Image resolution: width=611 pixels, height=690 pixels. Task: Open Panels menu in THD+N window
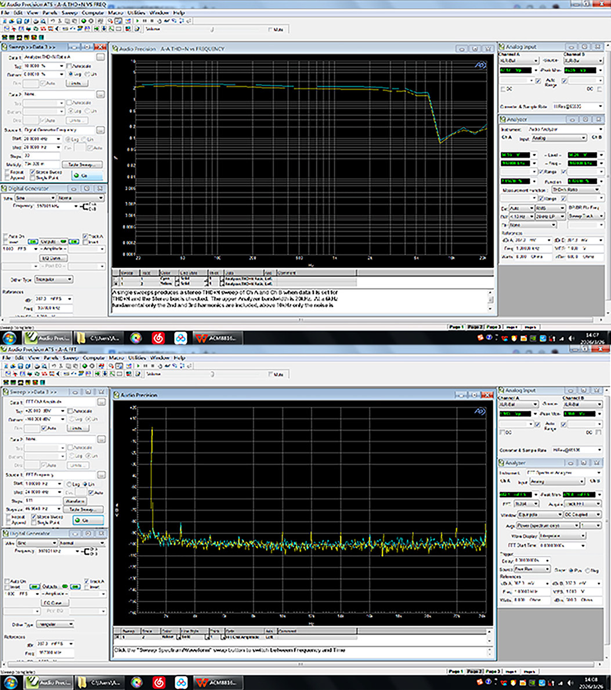click(x=50, y=13)
